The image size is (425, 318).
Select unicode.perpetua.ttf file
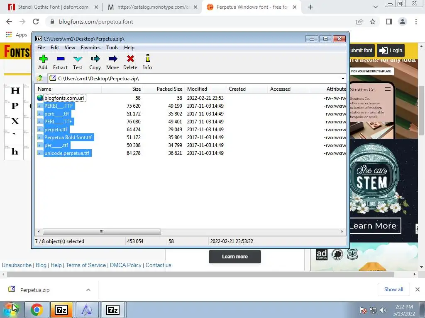(67, 153)
